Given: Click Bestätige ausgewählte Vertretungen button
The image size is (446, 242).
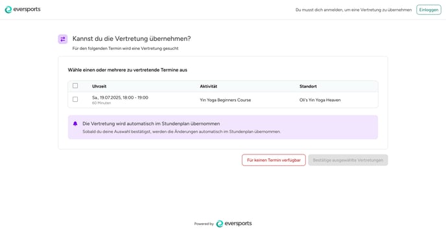Looking at the screenshot, I should coord(348,160).
